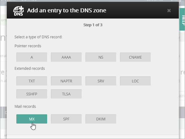Click the "Step 1 of 3" indicator
Image resolution: width=185 pixels, height=139 pixels.
coord(93,25)
